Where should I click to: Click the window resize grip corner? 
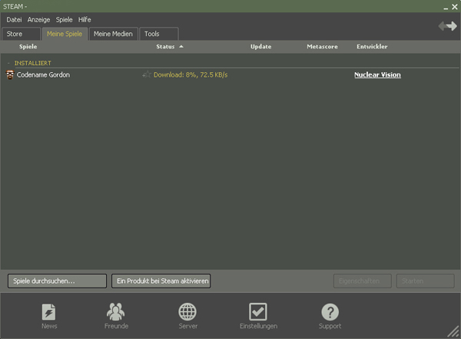coord(453,331)
